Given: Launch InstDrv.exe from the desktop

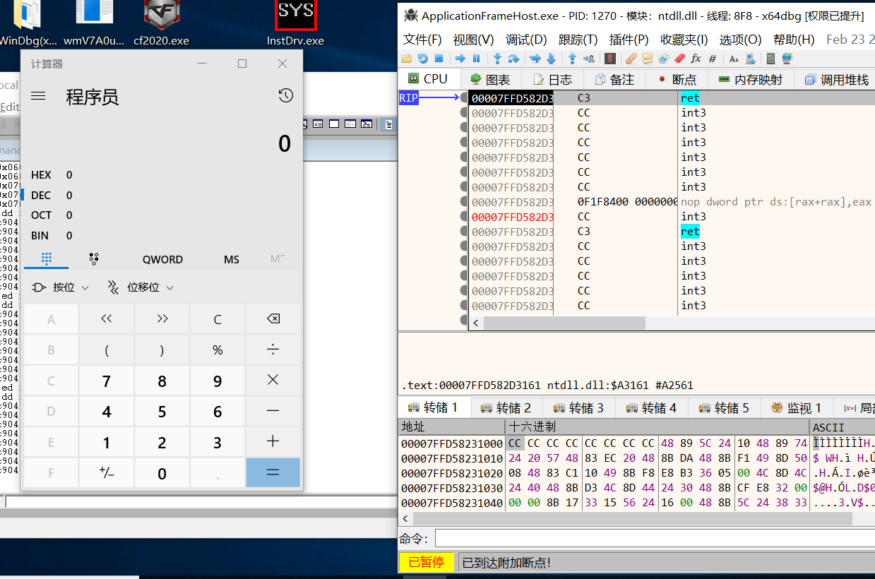Looking at the screenshot, I should 296,16.
